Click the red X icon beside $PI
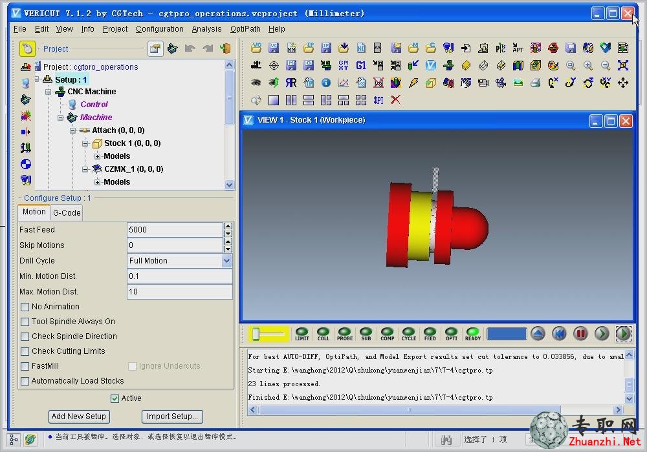The width and height of the screenshot is (647, 452). tap(396, 100)
